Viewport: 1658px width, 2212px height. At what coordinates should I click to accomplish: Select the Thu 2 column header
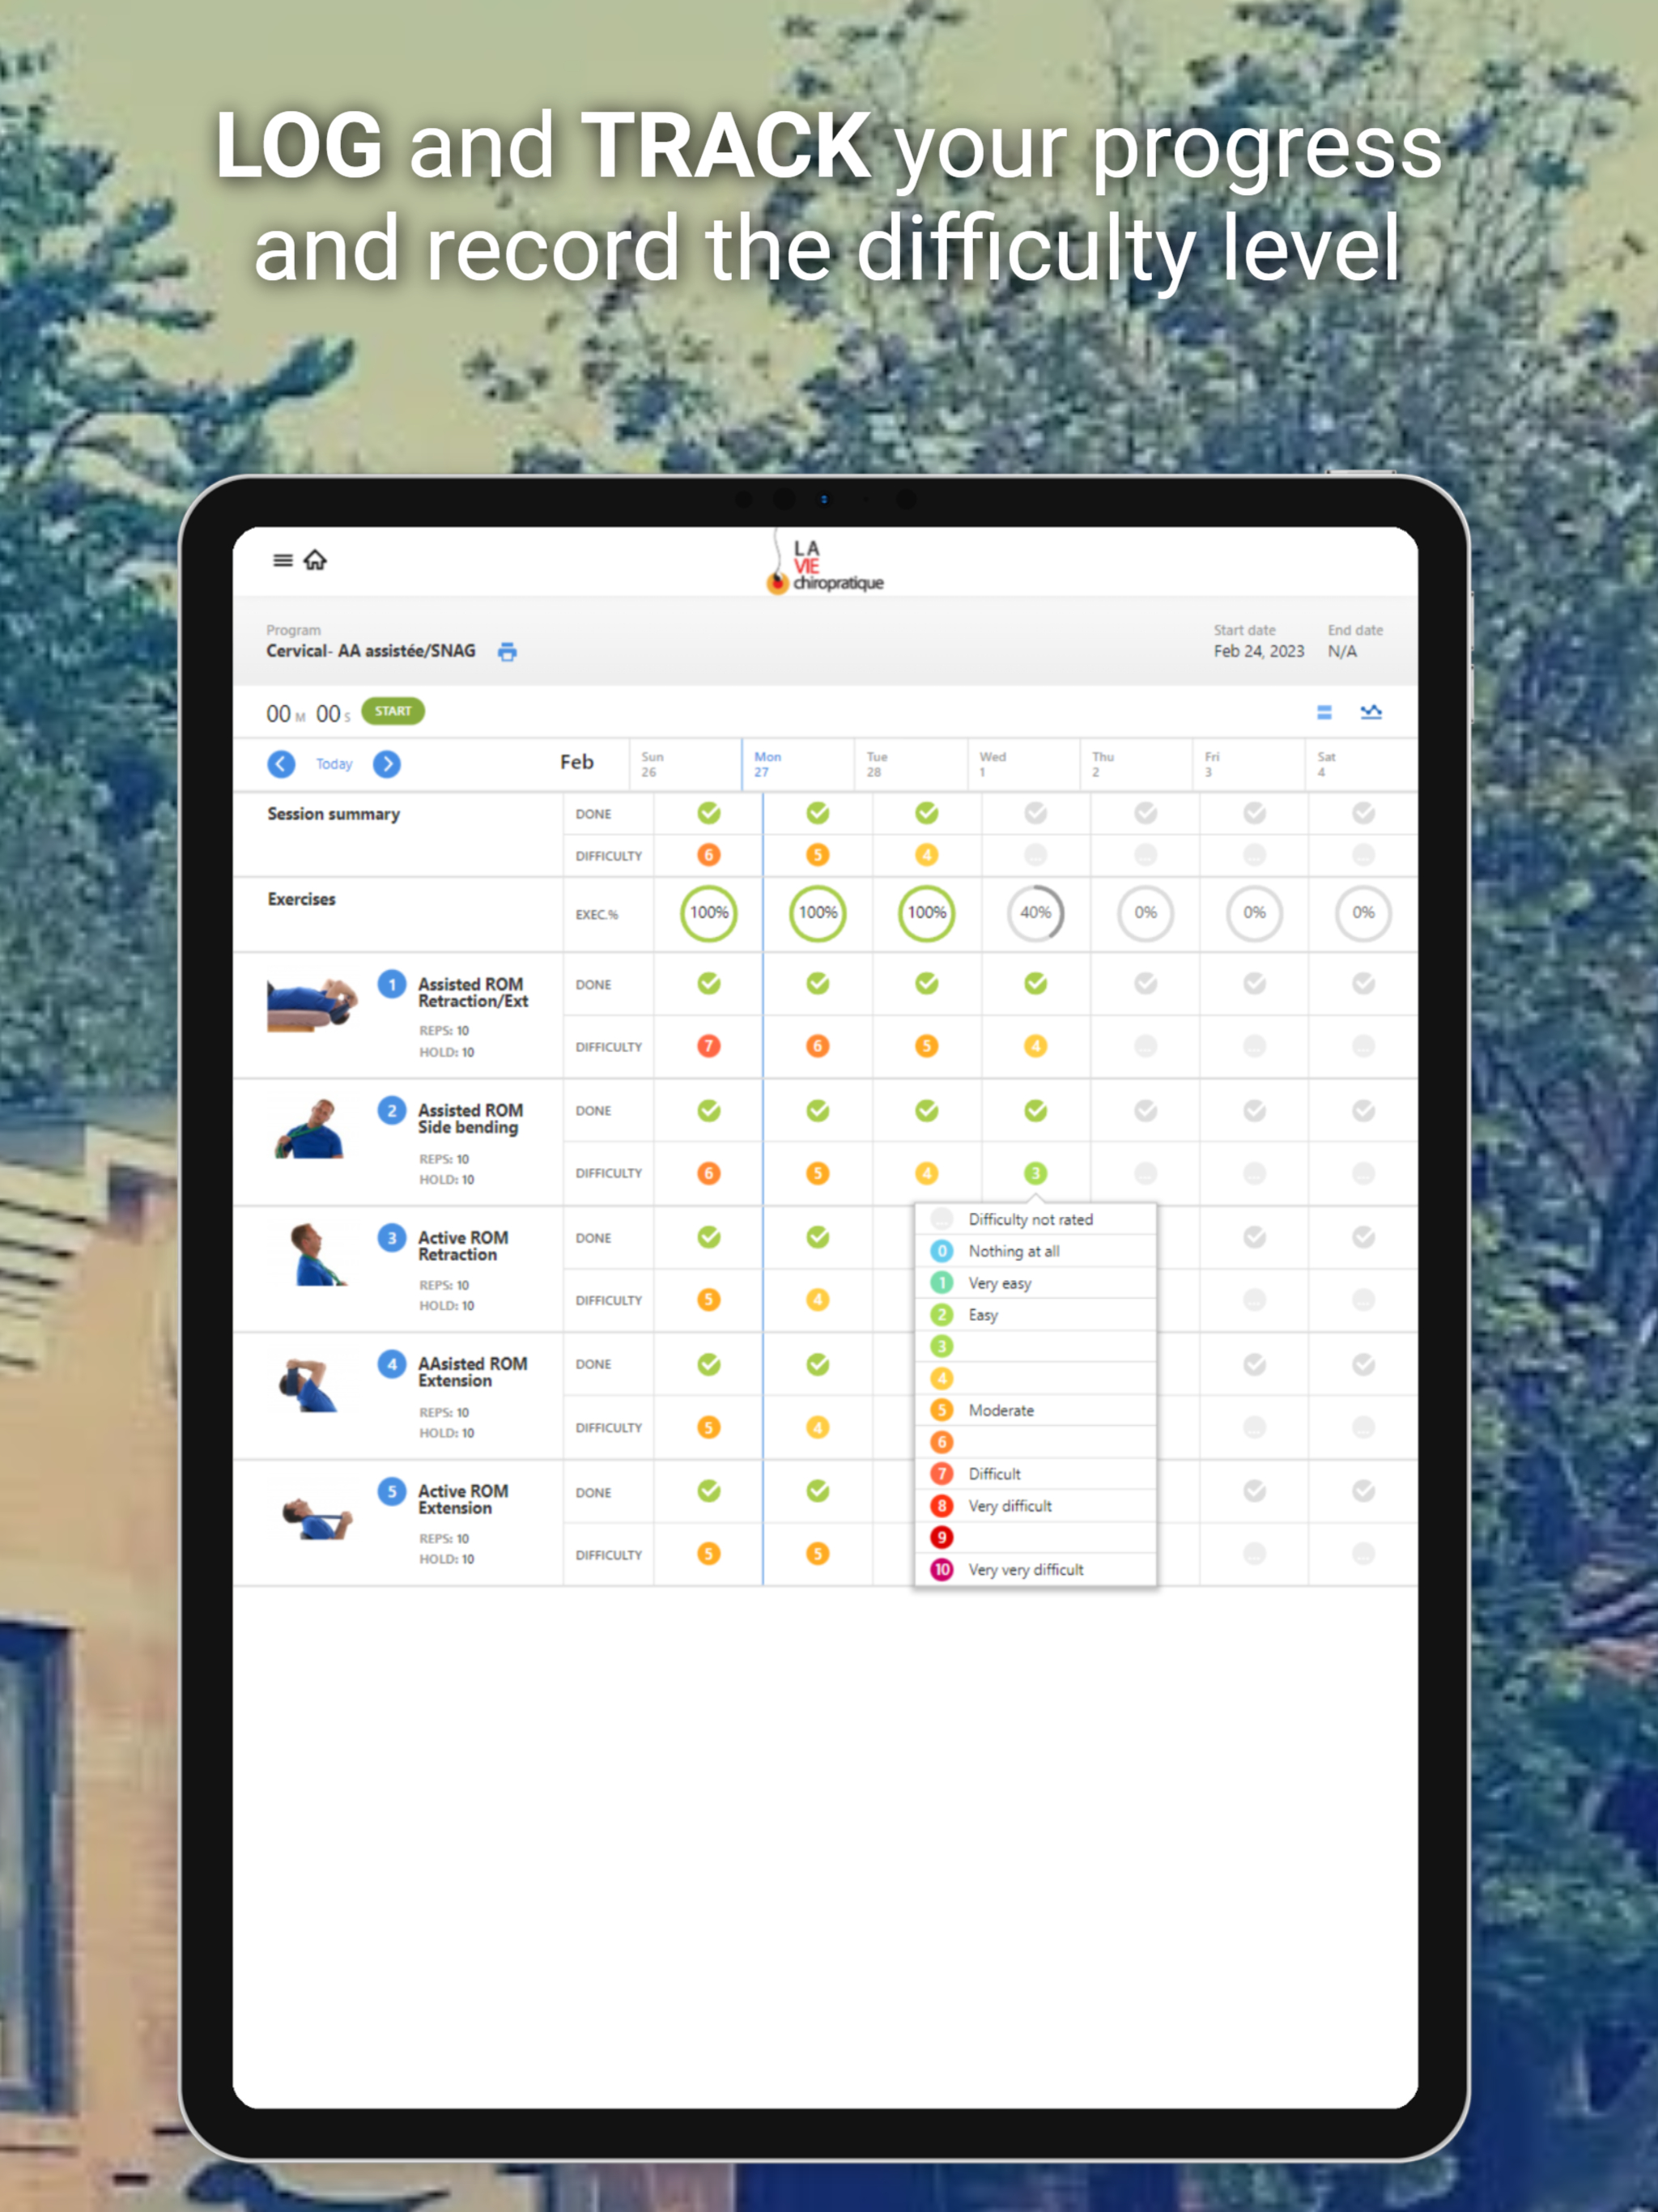coord(1136,765)
